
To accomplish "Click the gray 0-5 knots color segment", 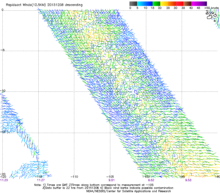I will click(133, 4).
